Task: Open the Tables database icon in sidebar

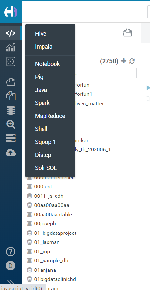Action: [x=11, y=110]
